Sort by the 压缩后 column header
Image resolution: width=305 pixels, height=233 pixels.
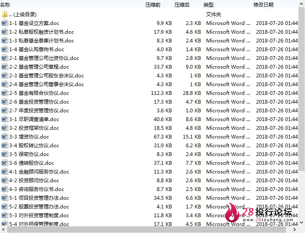(x=182, y=5)
